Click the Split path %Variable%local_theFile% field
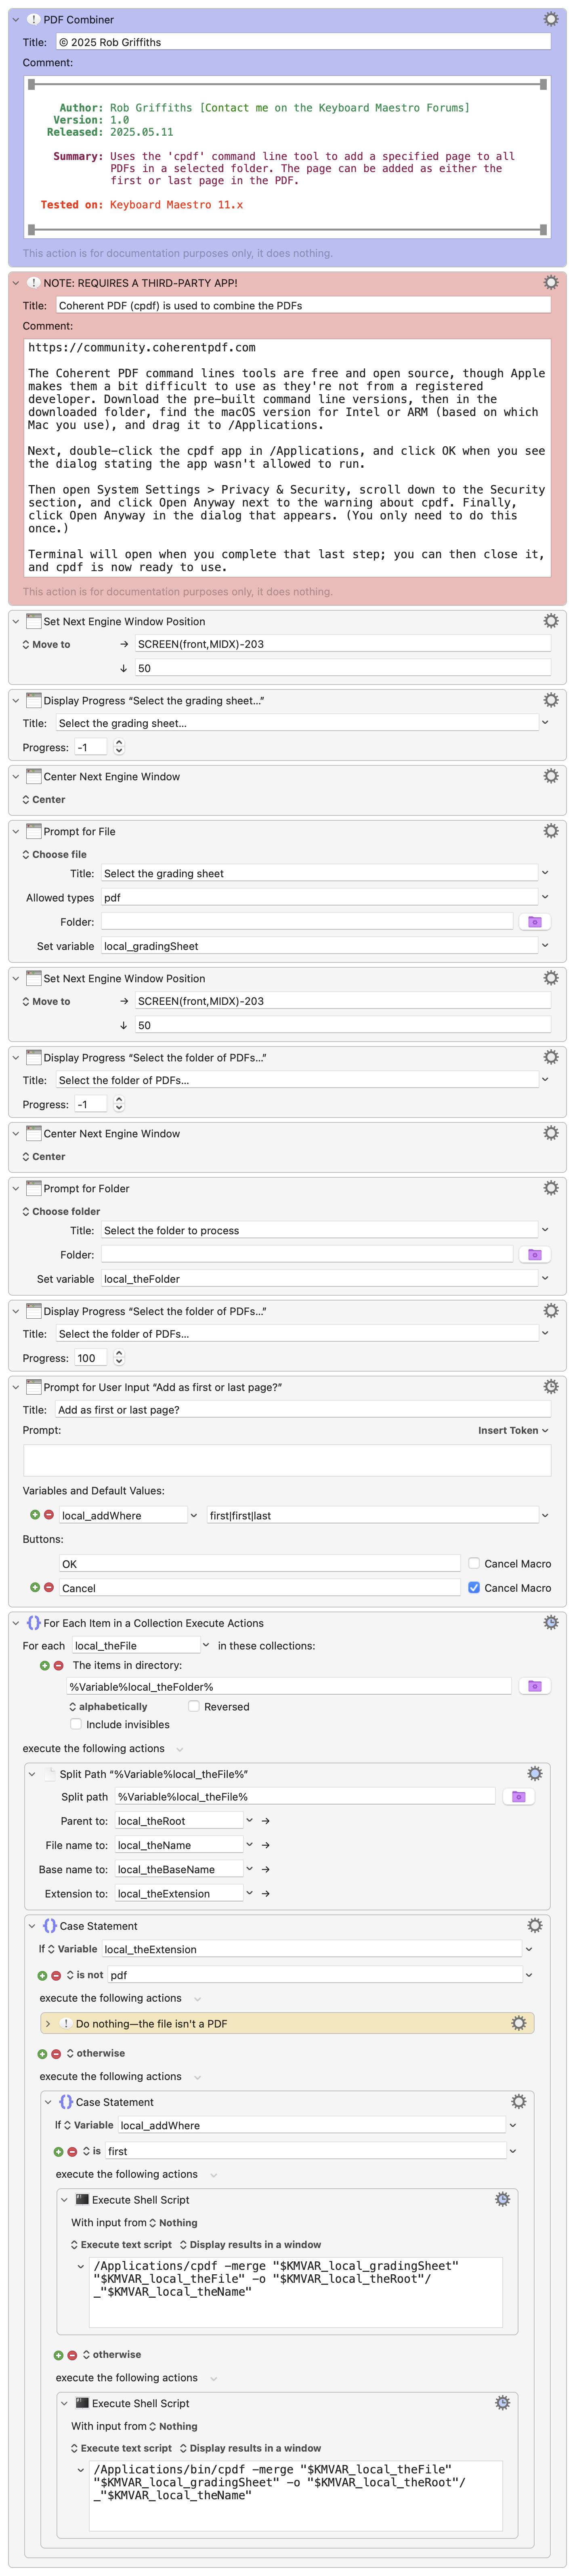The height and width of the screenshot is (2576, 575). (x=305, y=1797)
